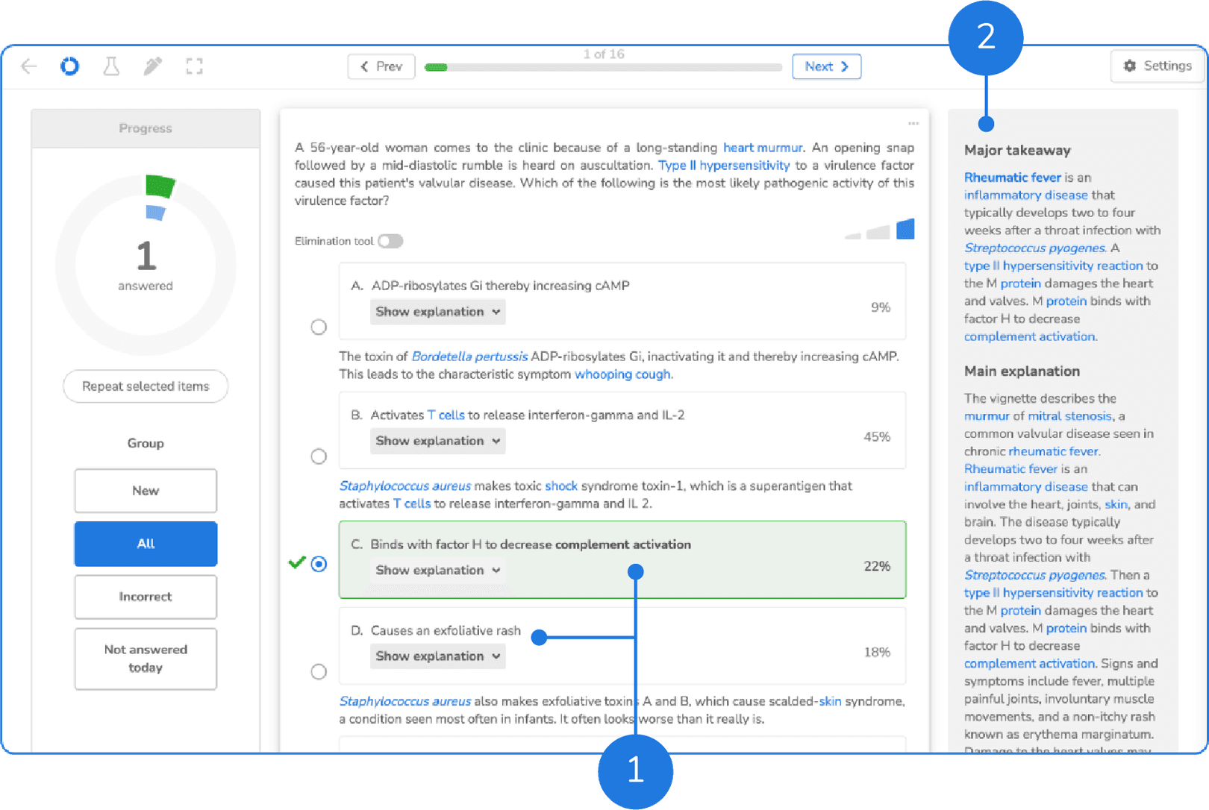
Task: Enter fullscreen mode via expand icon
Action: [x=194, y=66]
